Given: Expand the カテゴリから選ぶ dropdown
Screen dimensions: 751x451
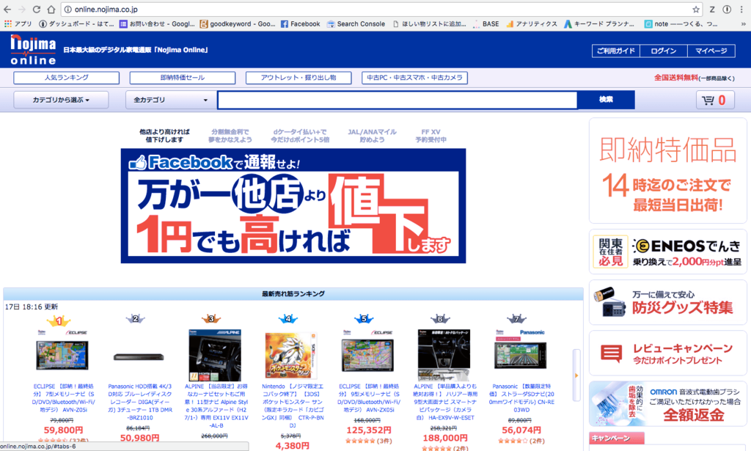Looking at the screenshot, I should click(x=61, y=100).
